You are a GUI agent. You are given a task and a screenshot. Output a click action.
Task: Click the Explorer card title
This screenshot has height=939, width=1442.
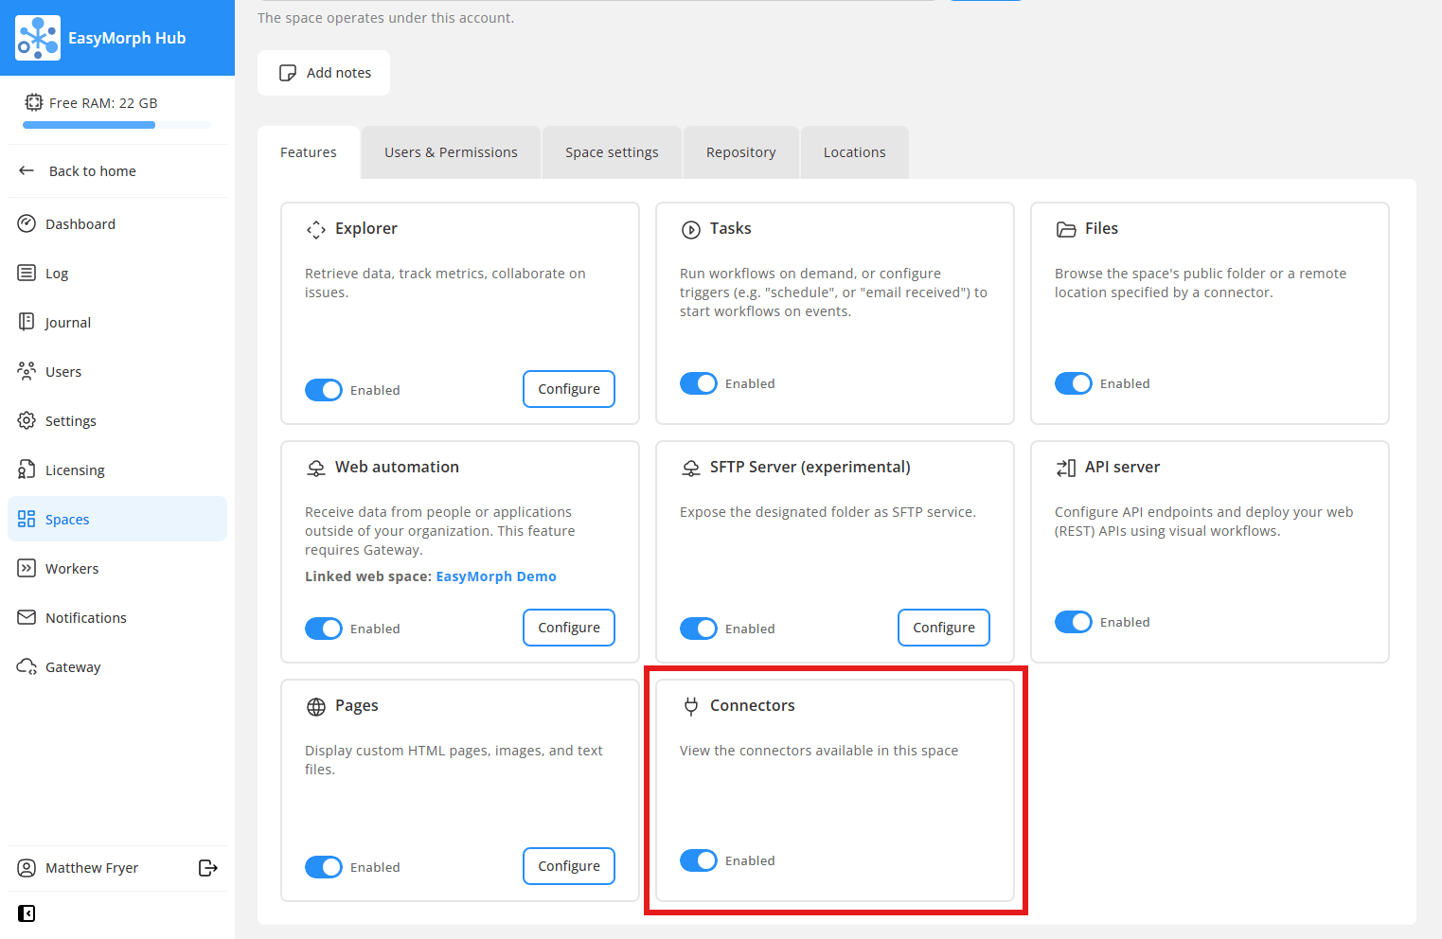pos(366,229)
